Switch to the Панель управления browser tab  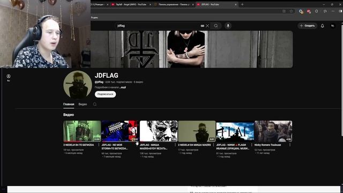point(174,4)
